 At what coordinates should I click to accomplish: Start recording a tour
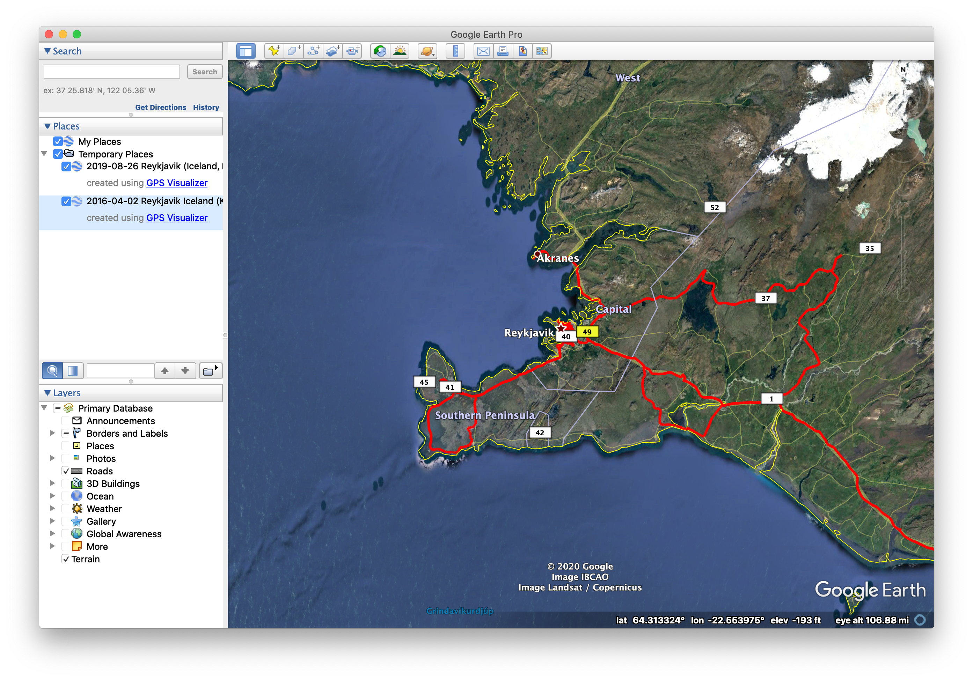[353, 51]
